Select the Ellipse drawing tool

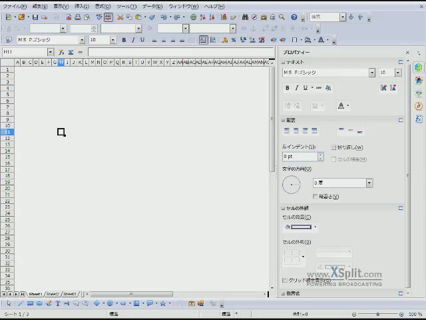[39, 303]
